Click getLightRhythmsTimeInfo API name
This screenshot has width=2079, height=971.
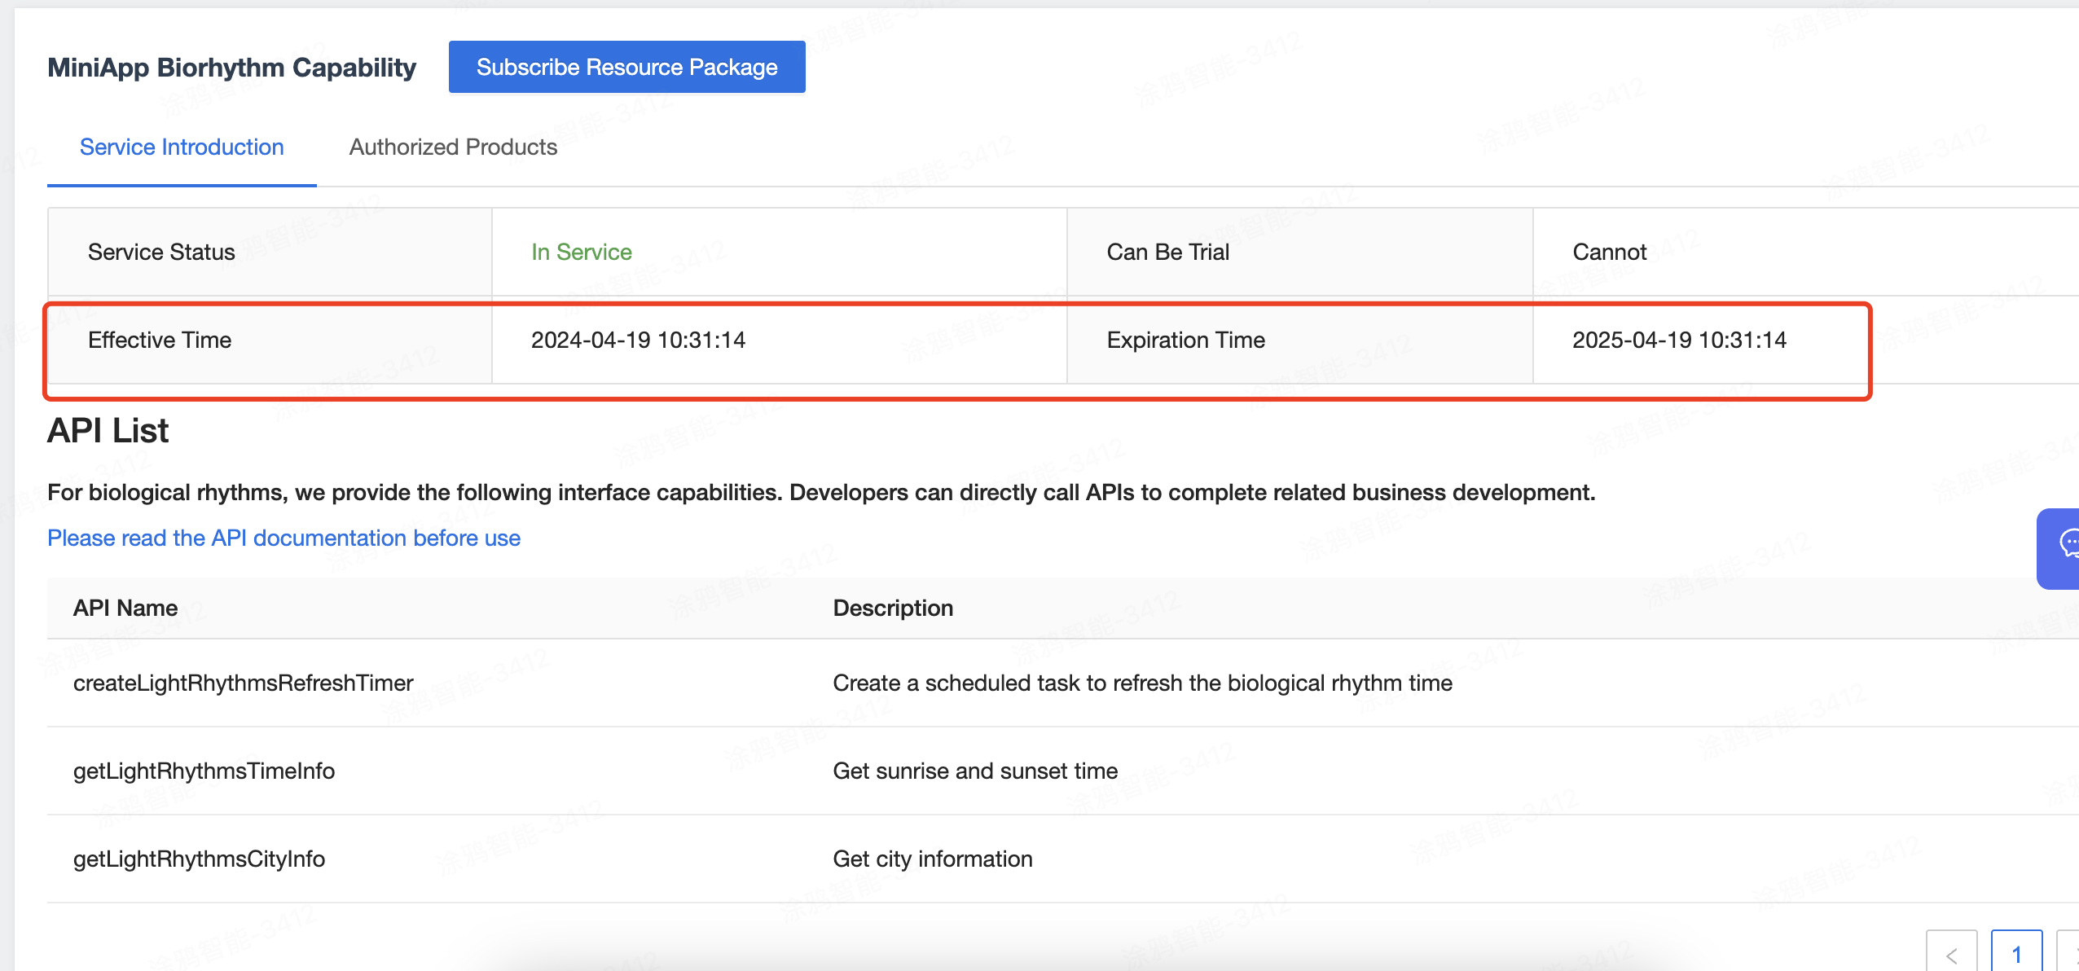click(x=204, y=771)
